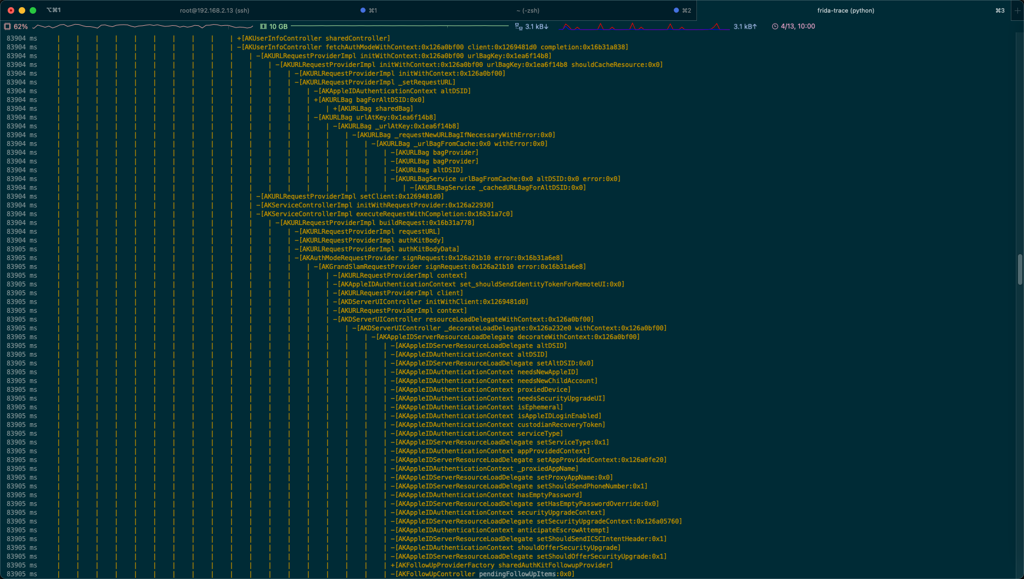Click the _urlBagFromCache:0x0 withError line
The image size is (1024, 579).
[460, 144]
